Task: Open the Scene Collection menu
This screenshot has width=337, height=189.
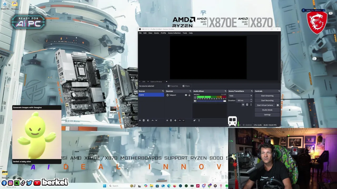Action: click(174, 33)
